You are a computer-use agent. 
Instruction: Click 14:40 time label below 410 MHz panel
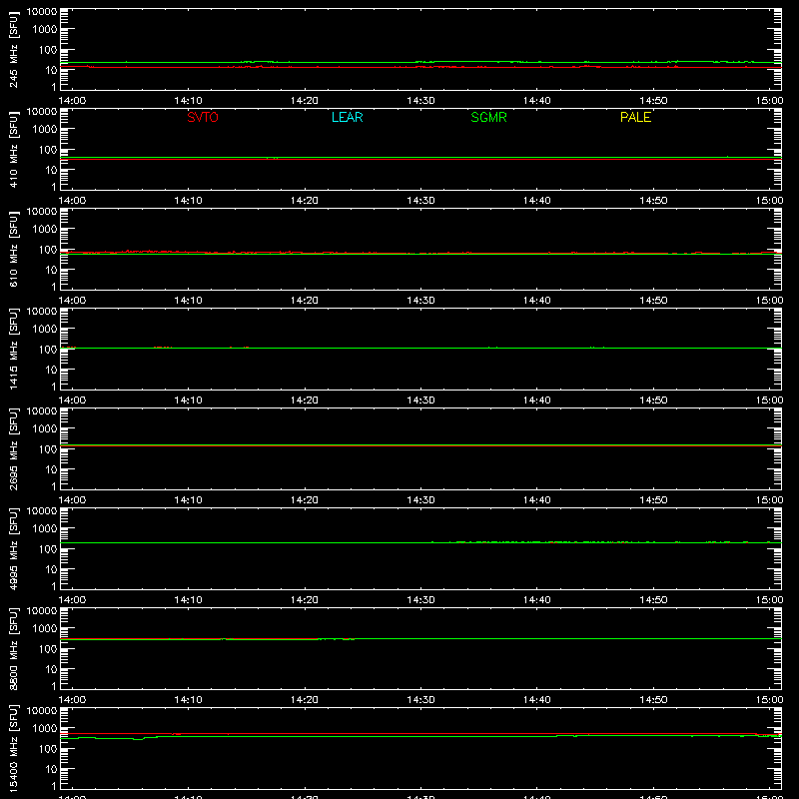[537, 201]
